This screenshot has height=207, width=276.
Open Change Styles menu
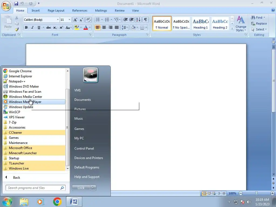[241, 24]
